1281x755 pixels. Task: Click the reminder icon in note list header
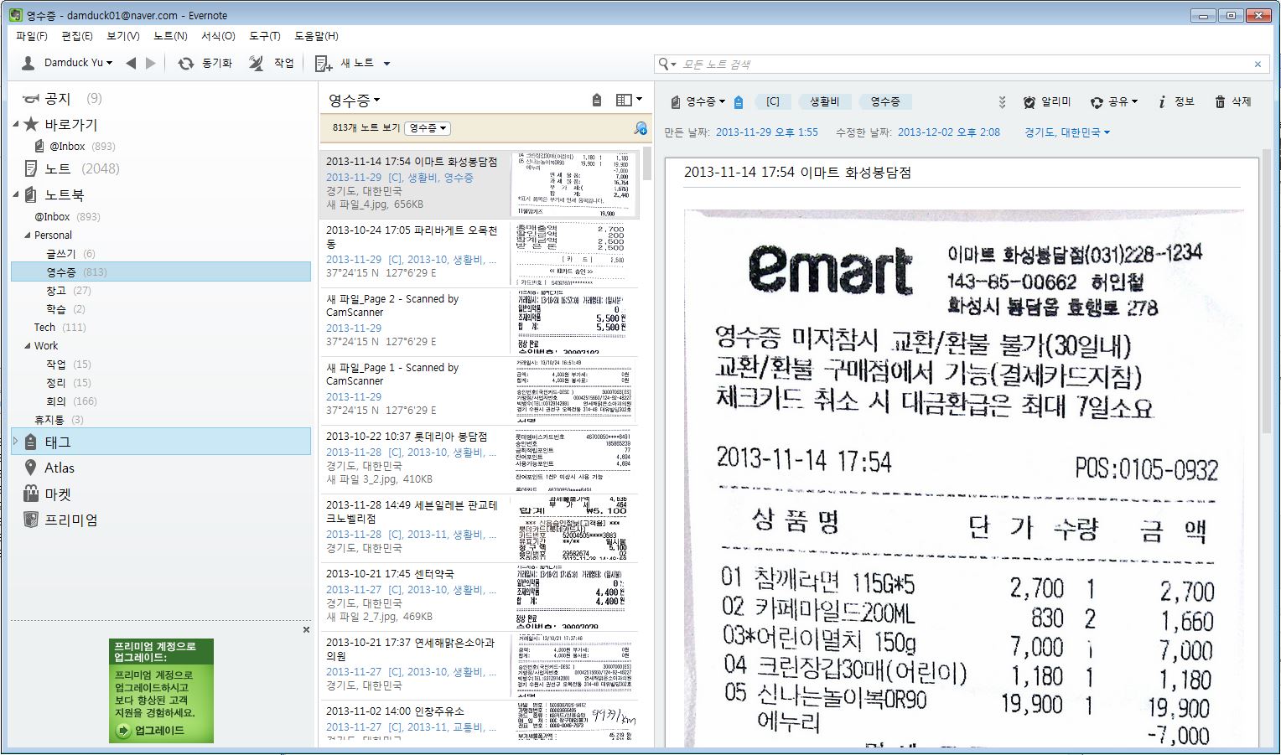coord(597,100)
